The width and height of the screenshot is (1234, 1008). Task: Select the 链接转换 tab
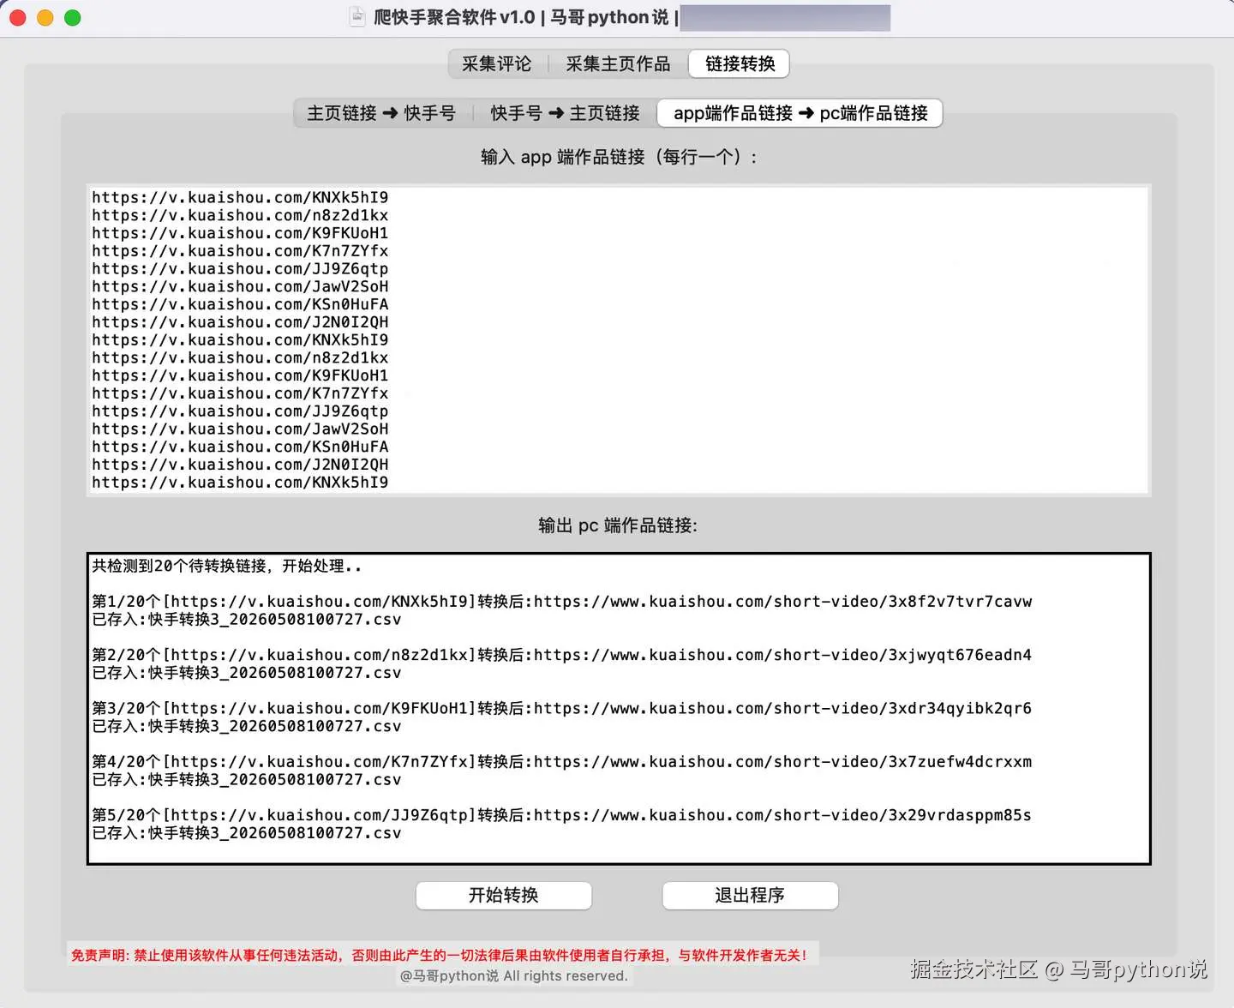[740, 63]
